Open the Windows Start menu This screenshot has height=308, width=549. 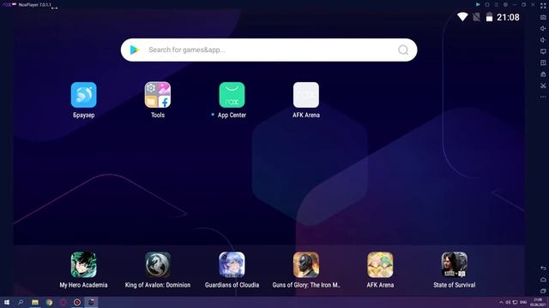coord(7,302)
